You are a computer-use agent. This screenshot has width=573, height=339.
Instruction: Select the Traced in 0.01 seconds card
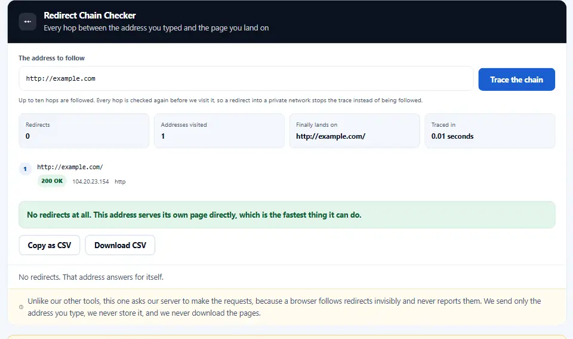click(489, 131)
